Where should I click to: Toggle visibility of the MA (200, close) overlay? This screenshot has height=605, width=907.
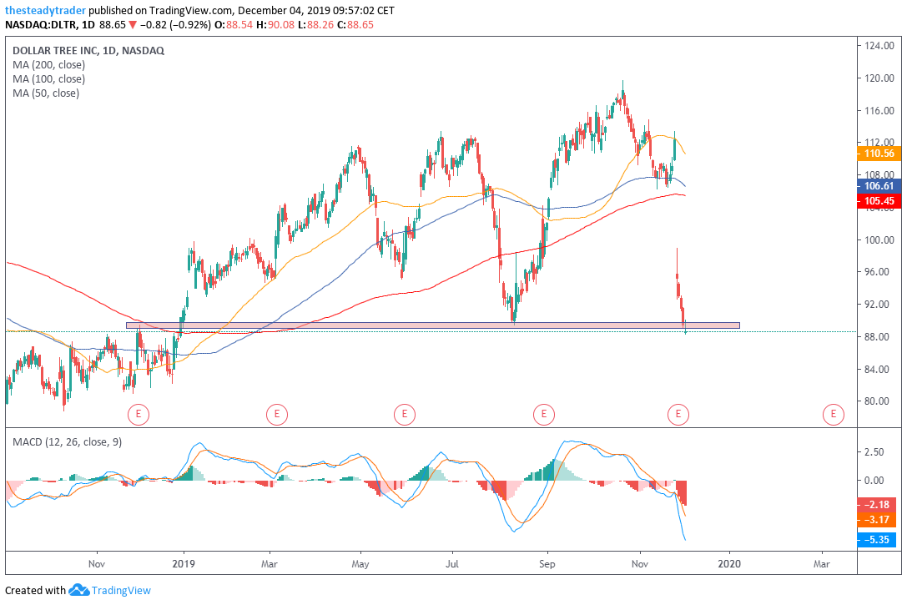click(x=50, y=64)
